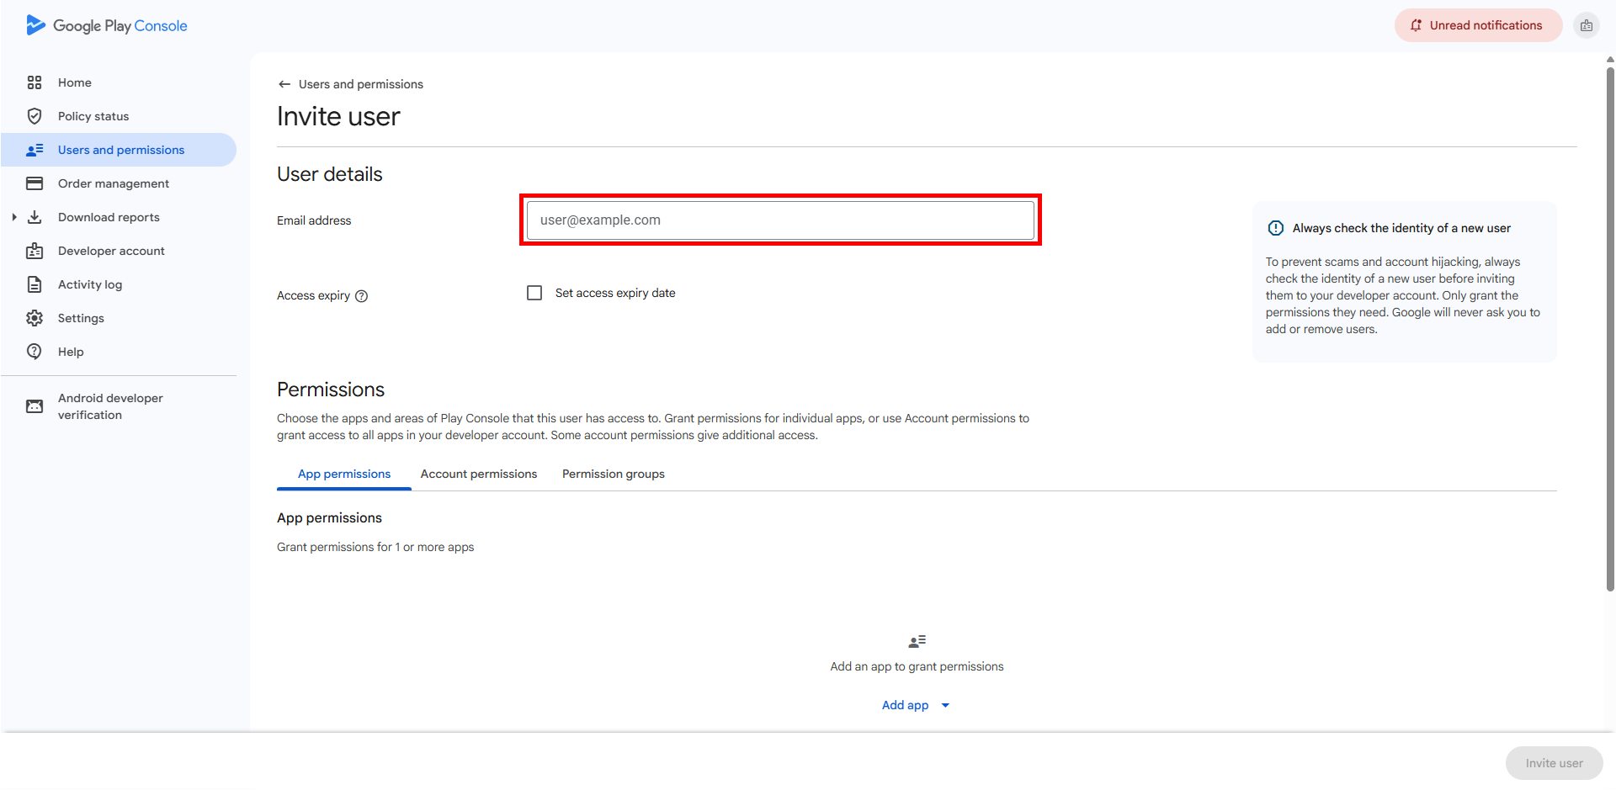
Task: Click the page vertical scrollbar
Action: coord(1610,328)
